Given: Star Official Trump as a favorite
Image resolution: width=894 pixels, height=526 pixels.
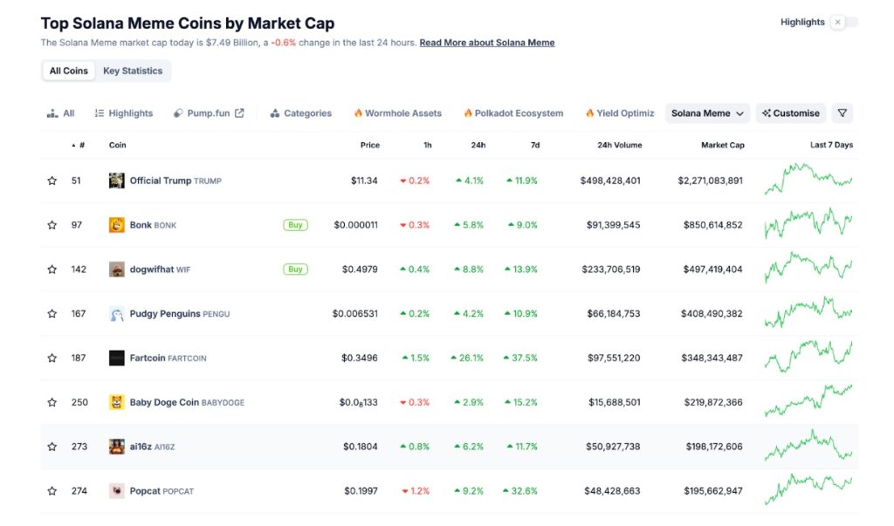Looking at the screenshot, I should point(52,181).
